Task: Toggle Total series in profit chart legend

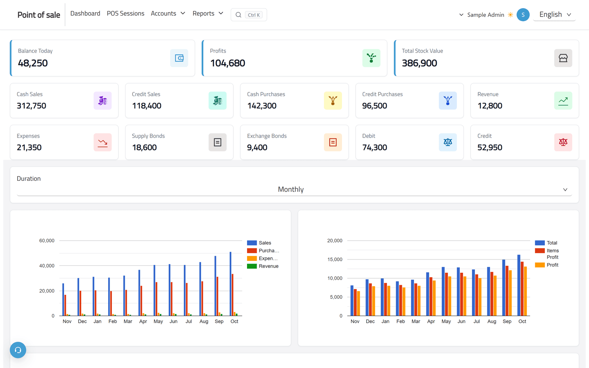Action: point(546,243)
